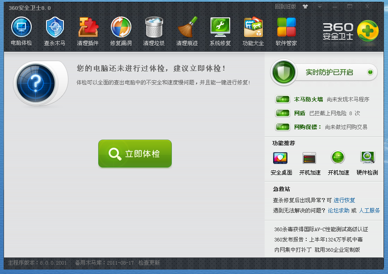Image resolution: width=388 pixels, height=274 pixels.
Task: Start scan with 立即体检 button
Action: tap(135, 154)
